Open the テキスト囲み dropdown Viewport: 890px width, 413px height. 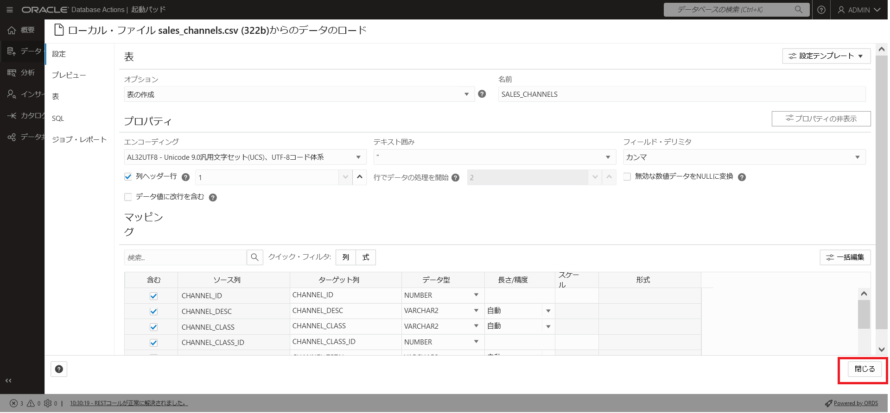tap(495, 157)
